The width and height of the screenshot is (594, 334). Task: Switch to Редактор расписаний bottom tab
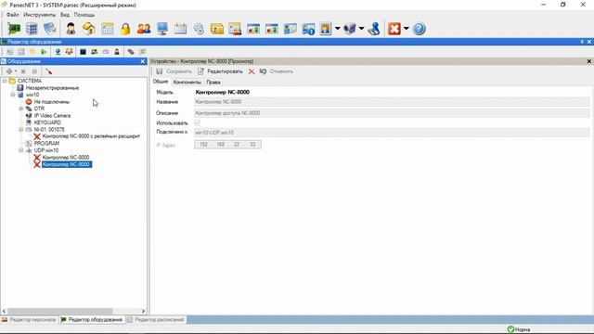click(x=156, y=320)
